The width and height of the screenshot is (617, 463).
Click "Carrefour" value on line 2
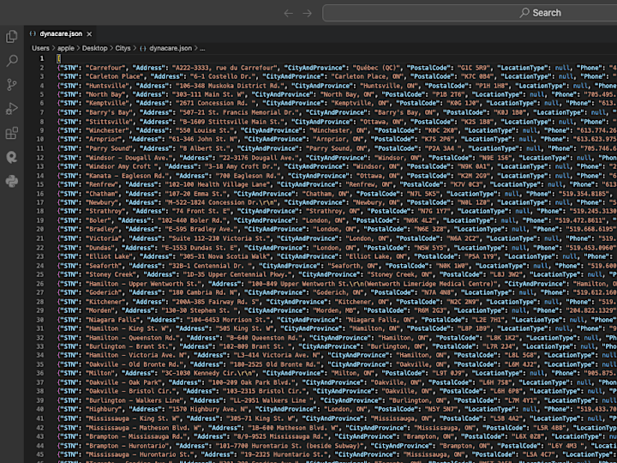[105, 68]
